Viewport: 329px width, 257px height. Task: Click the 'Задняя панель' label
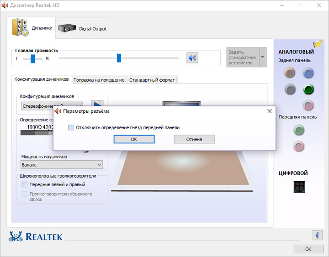pos(294,60)
